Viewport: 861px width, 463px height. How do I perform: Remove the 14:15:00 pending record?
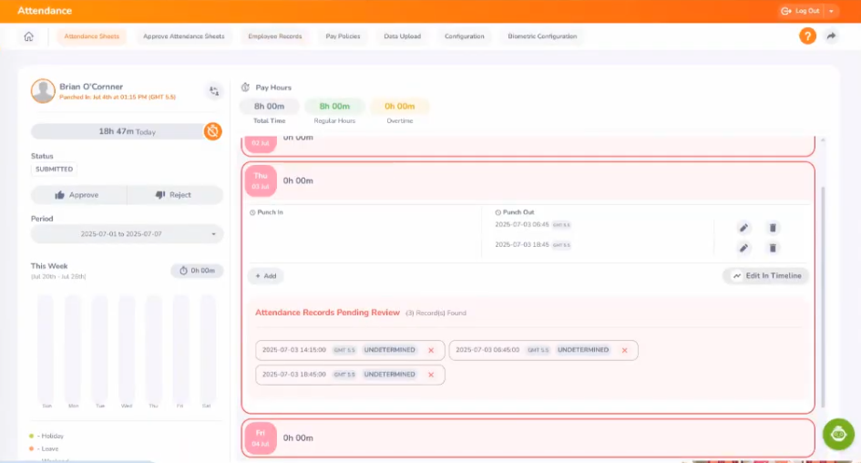431,350
